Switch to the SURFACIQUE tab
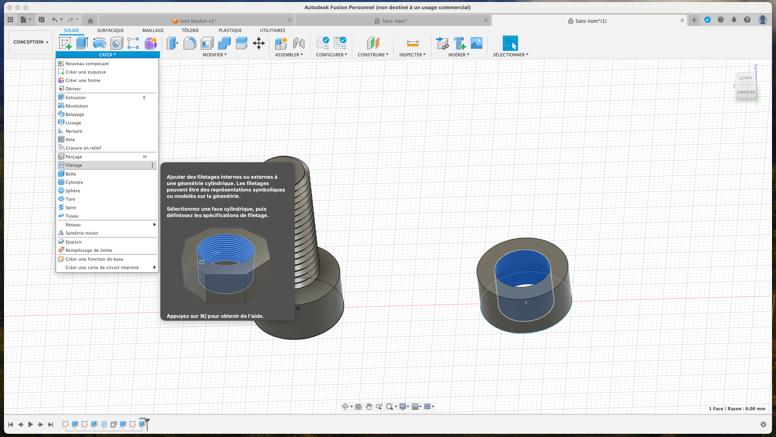The image size is (776, 437). click(110, 30)
